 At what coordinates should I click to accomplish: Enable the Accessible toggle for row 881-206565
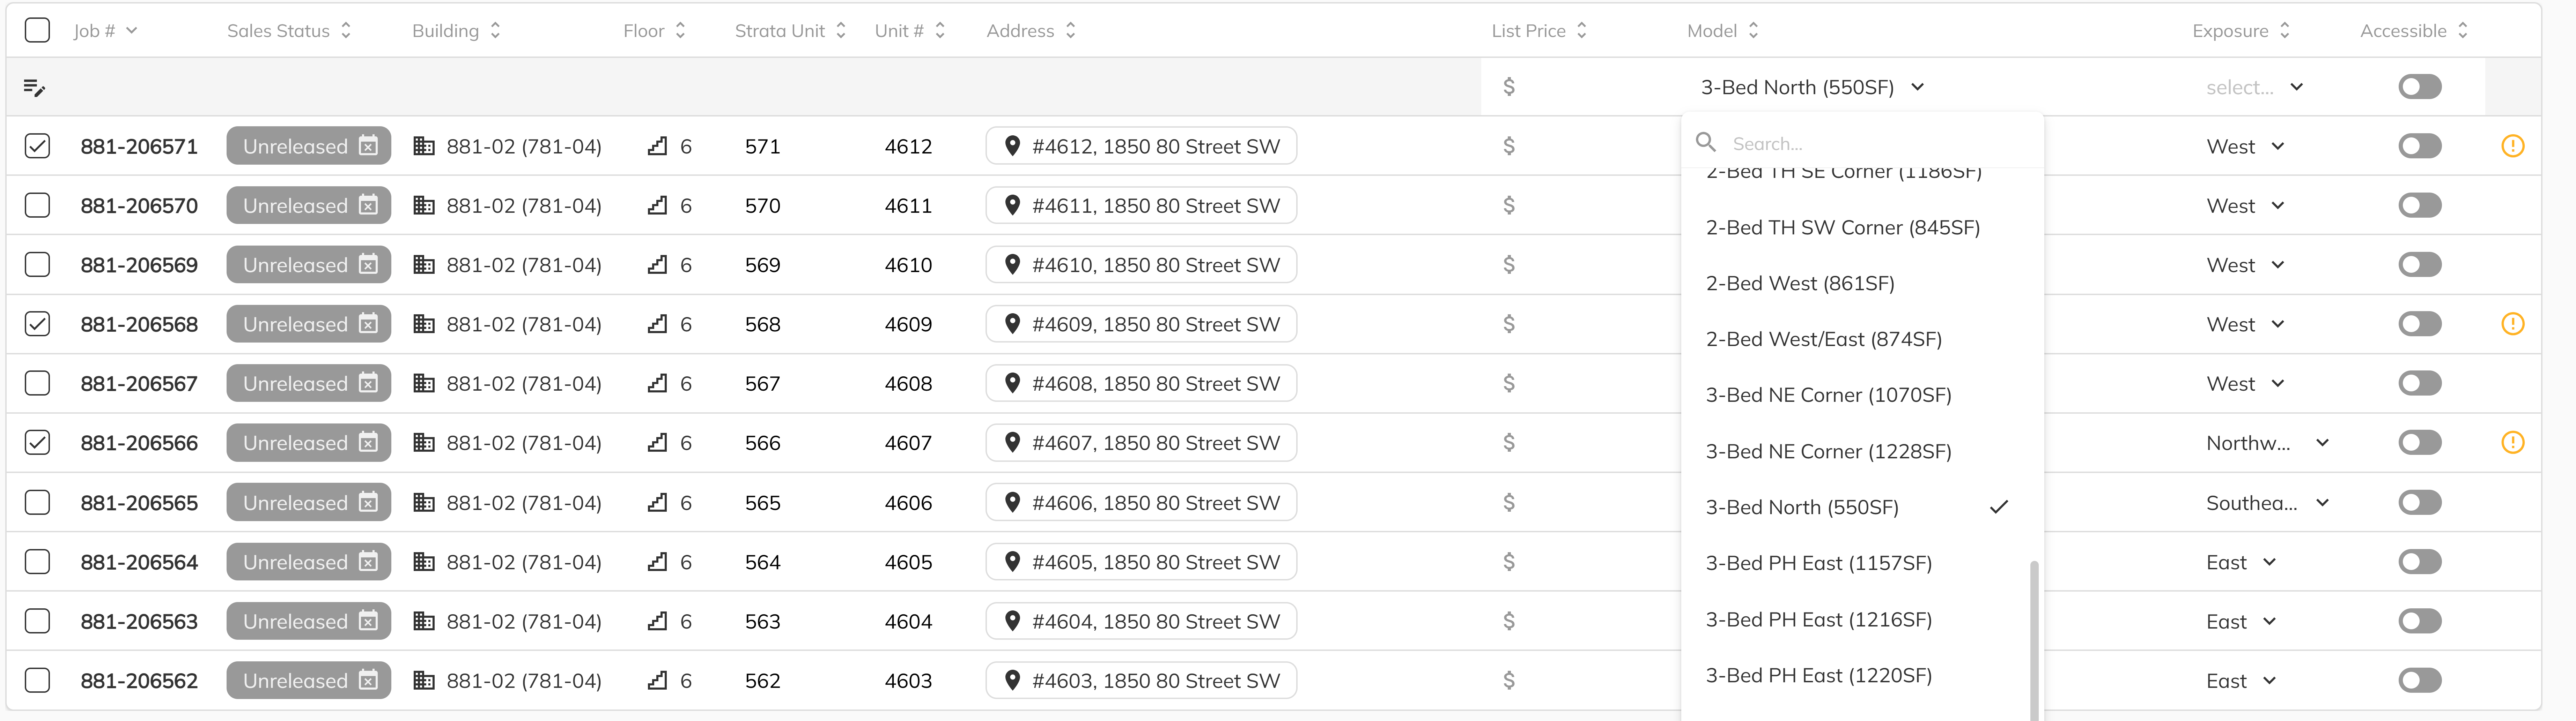[2419, 502]
